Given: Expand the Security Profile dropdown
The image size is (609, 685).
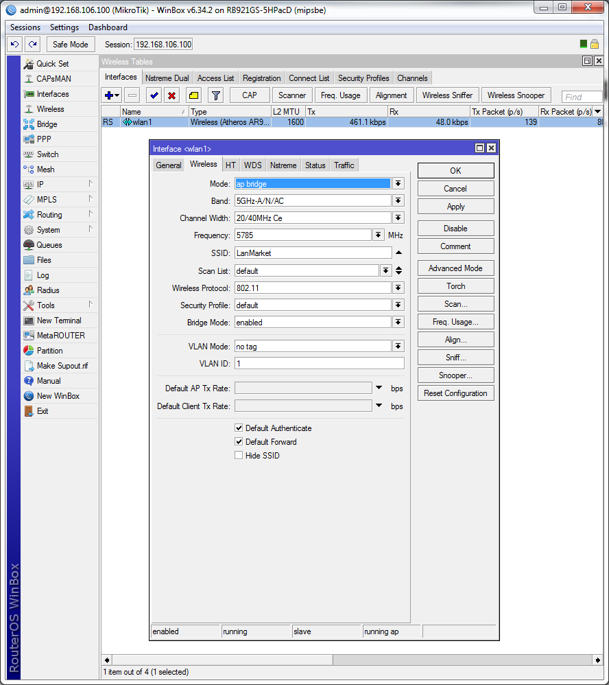Looking at the screenshot, I should coord(398,305).
